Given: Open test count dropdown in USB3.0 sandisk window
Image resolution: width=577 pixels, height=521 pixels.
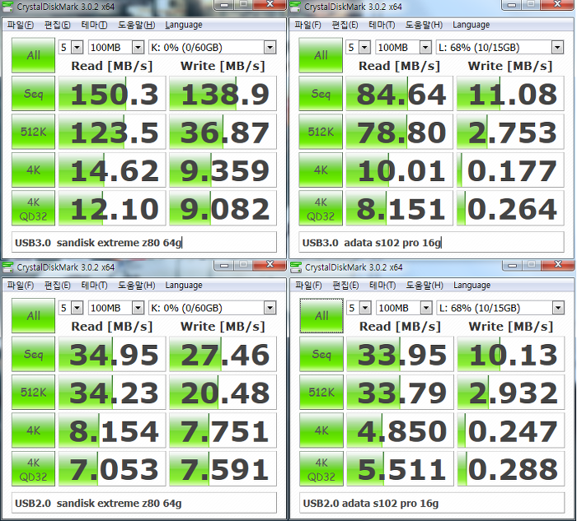Looking at the screenshot, I should point(77,48).
